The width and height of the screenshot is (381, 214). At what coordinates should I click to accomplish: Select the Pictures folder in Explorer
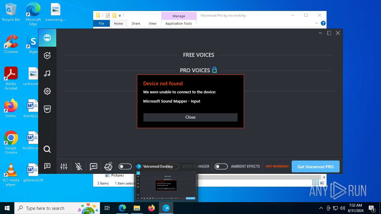click(114, 175)
